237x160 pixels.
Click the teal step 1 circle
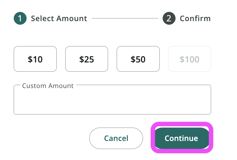click(x=20, y=18)
